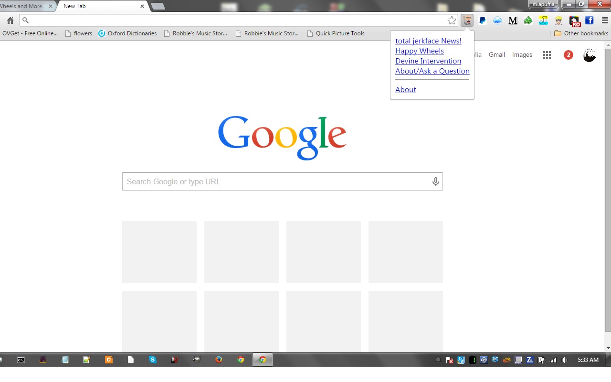Open the Google account profile avatar
611x382 pixels.
tap(590, 55)
